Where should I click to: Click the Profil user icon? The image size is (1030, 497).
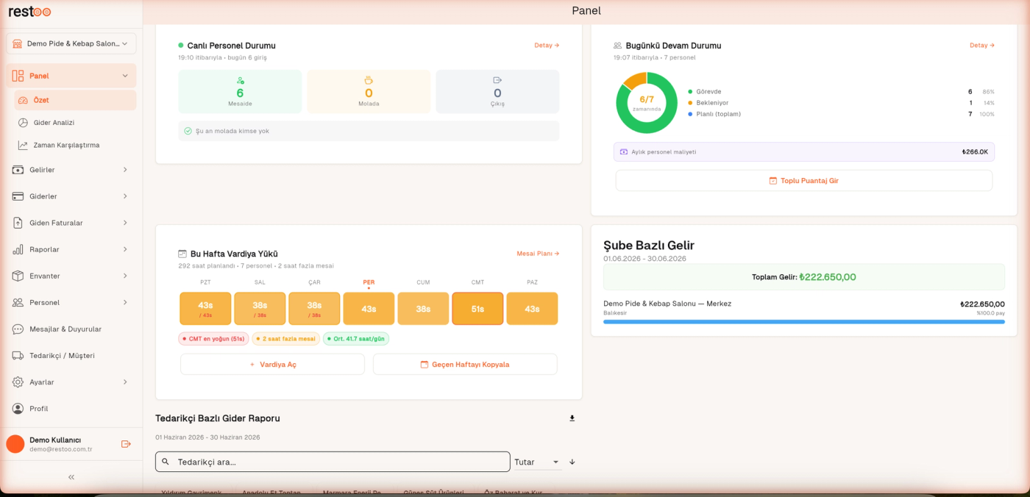(18, 409)
